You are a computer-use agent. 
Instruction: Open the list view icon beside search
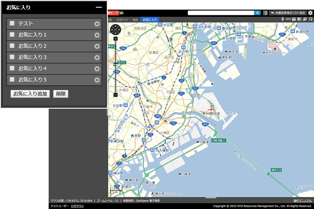tap(265, 13)
